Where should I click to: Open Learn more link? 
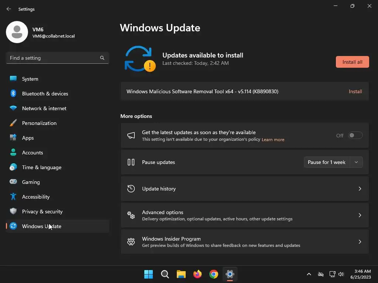pyautogui.click(x=273, y=140)
